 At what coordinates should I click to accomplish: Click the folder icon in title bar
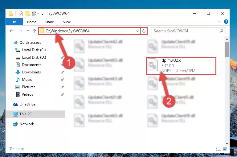[x=10, y=14]
